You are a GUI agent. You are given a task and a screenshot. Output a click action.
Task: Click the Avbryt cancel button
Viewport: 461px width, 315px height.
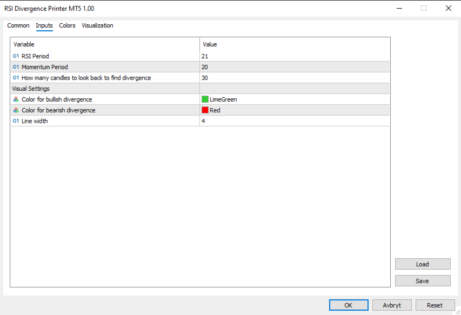tap(392, 305)
